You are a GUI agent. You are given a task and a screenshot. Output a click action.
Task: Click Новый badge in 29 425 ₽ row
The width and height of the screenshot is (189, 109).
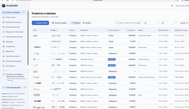coord(111,35)
